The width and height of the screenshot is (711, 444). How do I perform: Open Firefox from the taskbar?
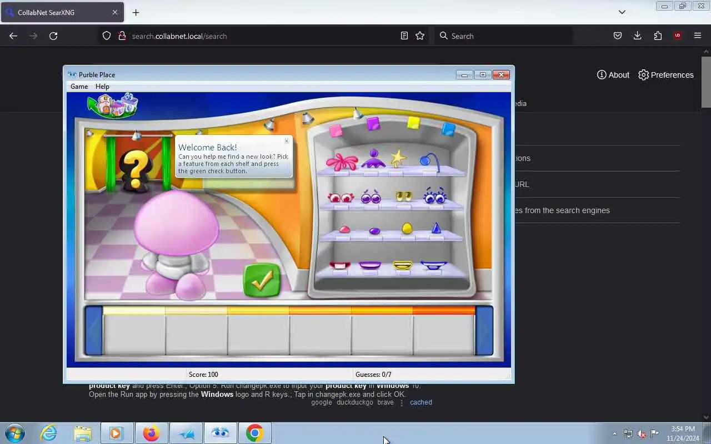pos(151,433)
